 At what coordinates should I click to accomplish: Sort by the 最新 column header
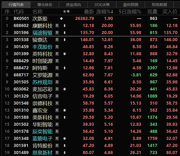pyautogui.click(x=89, y=12)
